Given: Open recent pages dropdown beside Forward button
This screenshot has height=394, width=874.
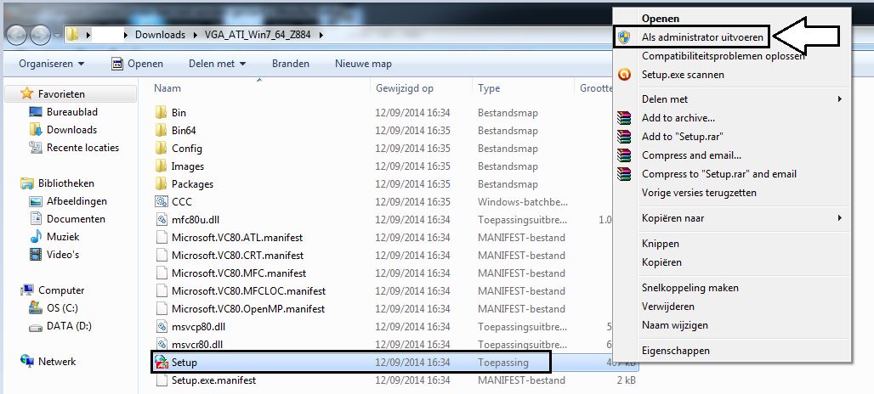Looking at the screenshot, I should coord(57,37).
